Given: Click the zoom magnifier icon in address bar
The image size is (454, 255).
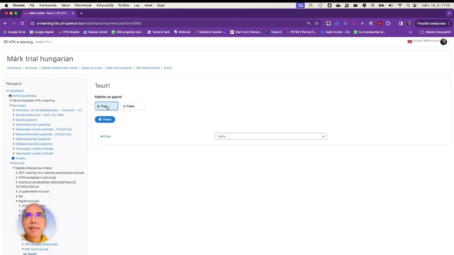Looking at the screenshot, I should pos(309,23).
